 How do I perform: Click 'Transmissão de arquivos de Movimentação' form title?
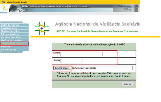coord(95,45)
